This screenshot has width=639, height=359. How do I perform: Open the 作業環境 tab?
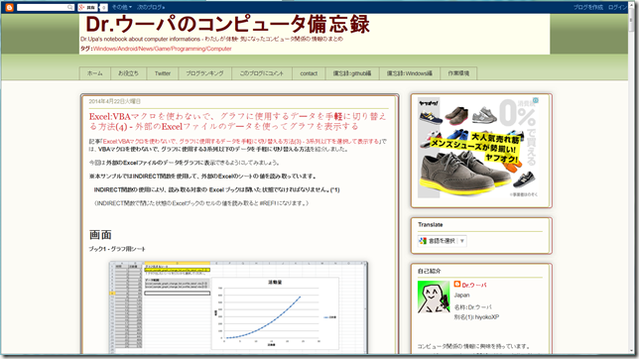tap(458, 73)
